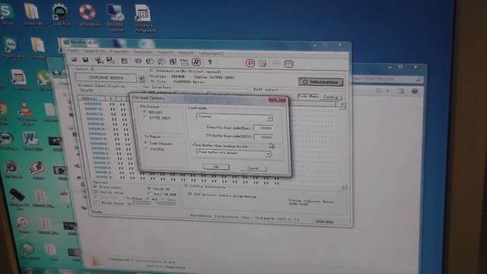
Task: Select Sect range radio button
Action: (x=164, y=199)
